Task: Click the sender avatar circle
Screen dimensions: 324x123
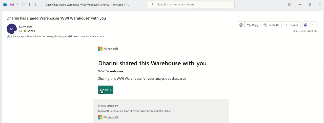Action: 12,29
